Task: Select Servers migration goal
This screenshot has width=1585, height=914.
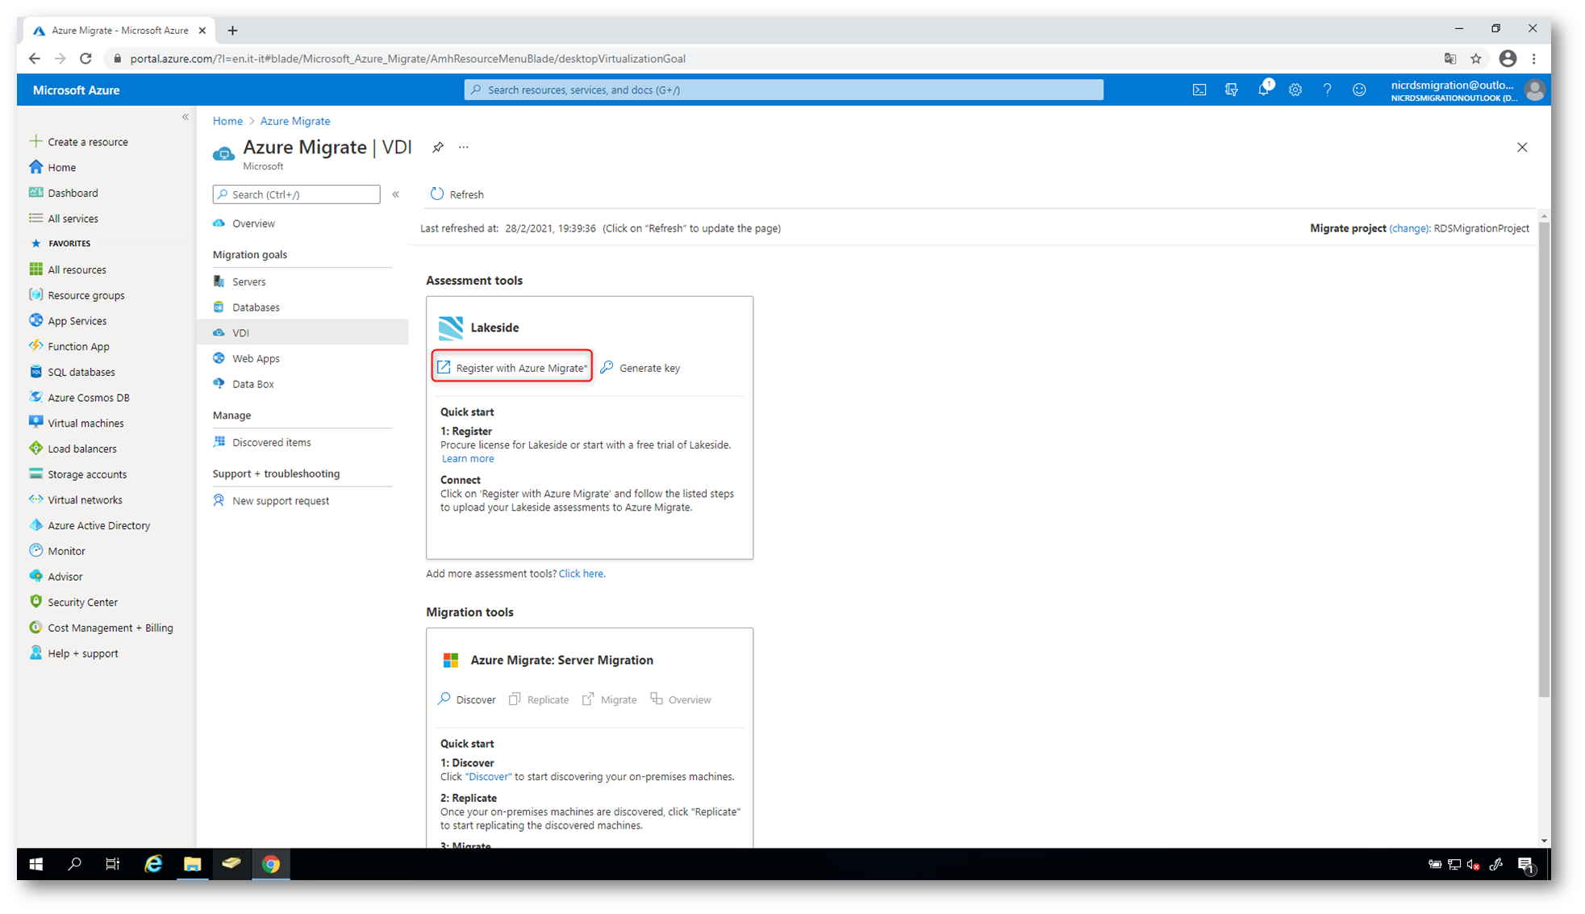Action: click(302, 282)
